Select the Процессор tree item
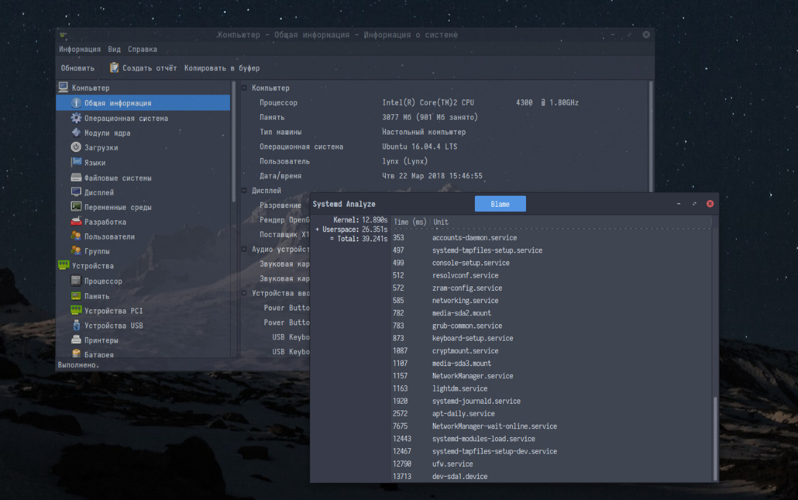This screenshot has width=798, height=500. (103, 281)
